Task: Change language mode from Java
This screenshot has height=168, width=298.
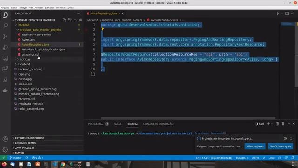Action: click(271, 158)
